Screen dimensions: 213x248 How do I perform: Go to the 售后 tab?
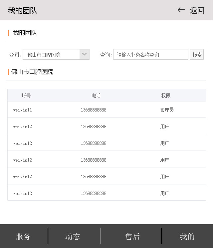pyautogui.click(x=132, y=236)
